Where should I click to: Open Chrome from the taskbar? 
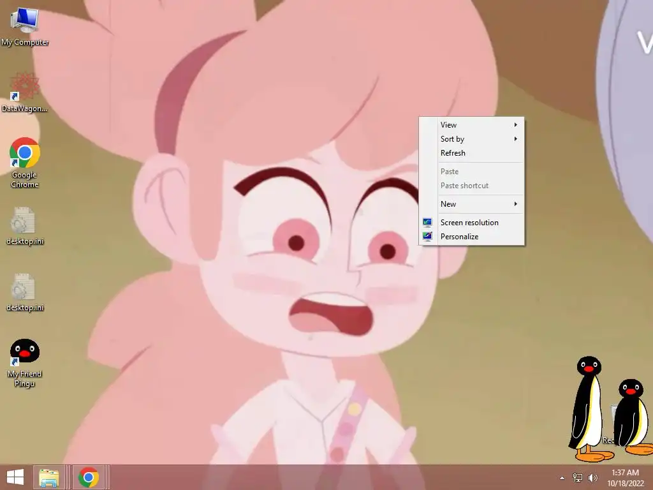[x=89, y=477]
